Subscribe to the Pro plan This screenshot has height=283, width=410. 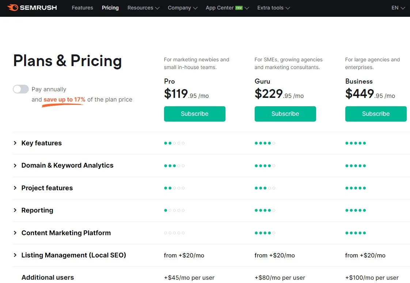(194, 114)
